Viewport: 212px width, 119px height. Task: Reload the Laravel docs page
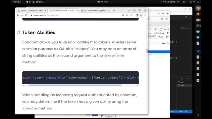tap(26, 16)
